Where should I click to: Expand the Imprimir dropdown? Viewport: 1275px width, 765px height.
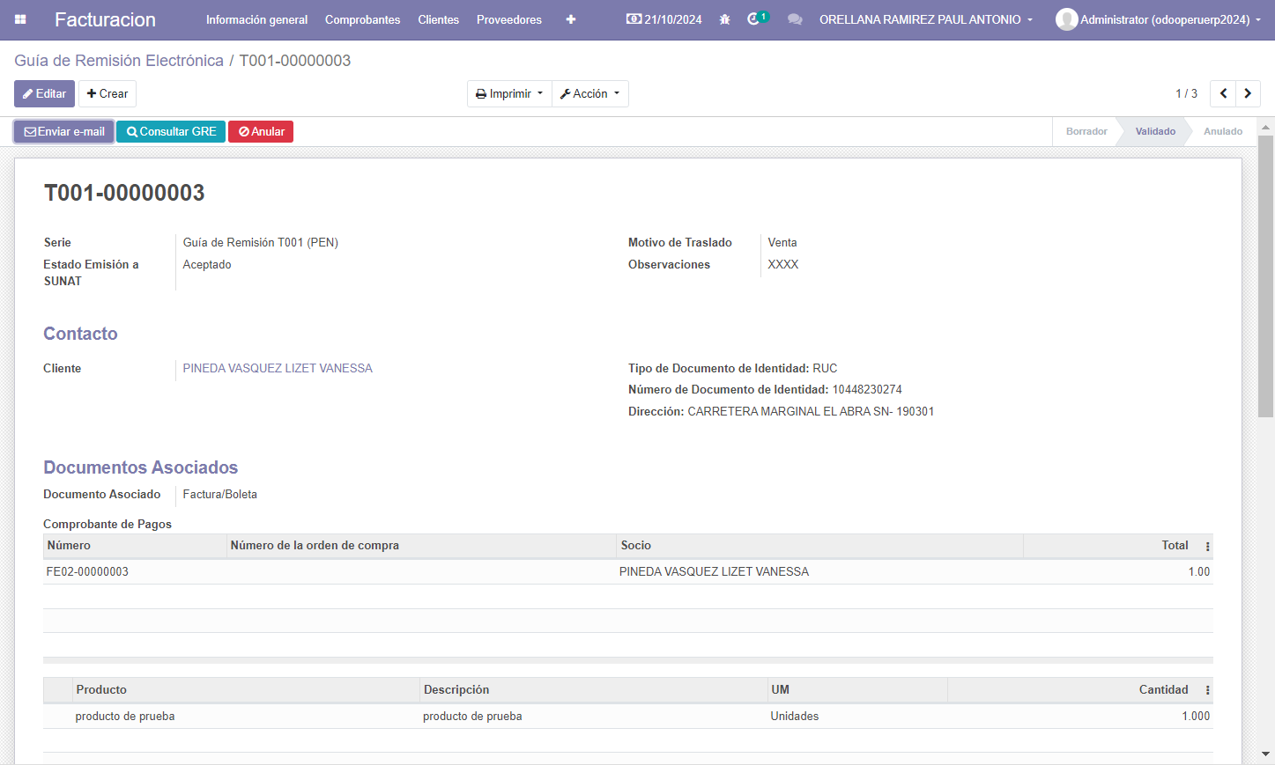tap(509, 93)
